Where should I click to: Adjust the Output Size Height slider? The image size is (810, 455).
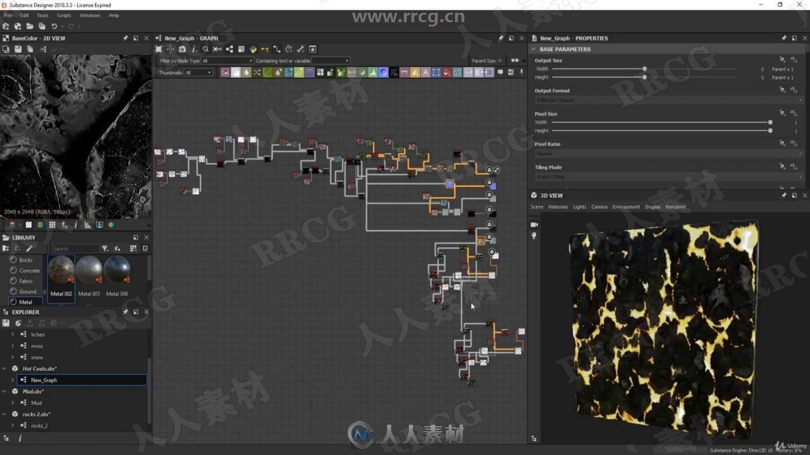(644, 77)
